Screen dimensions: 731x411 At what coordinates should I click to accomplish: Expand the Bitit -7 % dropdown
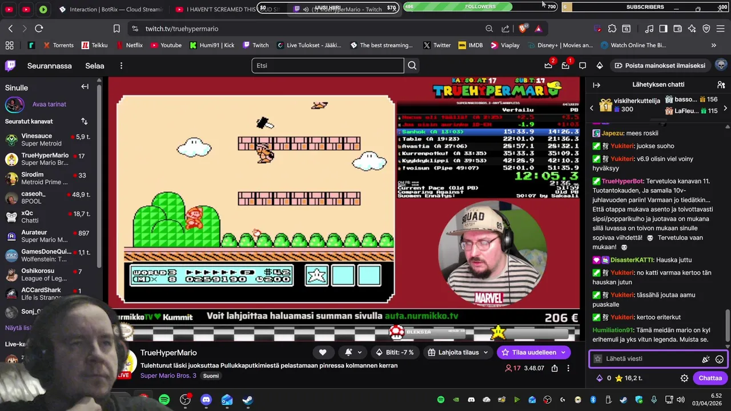click(x=396, y=352)
